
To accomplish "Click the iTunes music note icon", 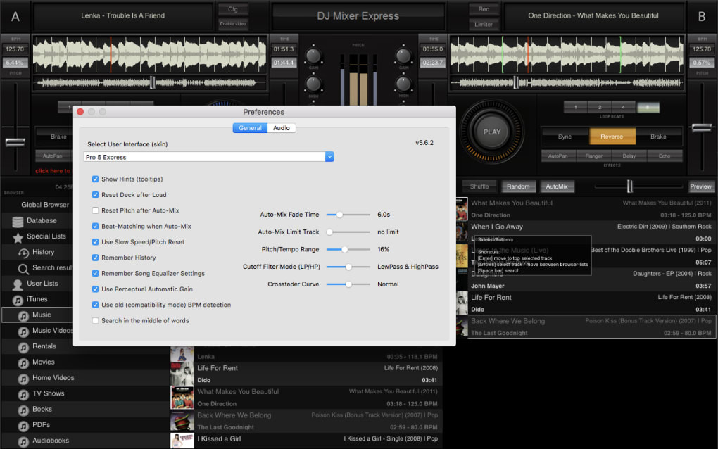I will 18,300.
